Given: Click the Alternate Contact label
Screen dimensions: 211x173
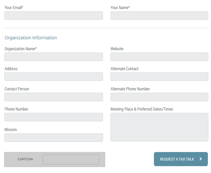Looking at the screenshot, I should [x=125, y=69].
